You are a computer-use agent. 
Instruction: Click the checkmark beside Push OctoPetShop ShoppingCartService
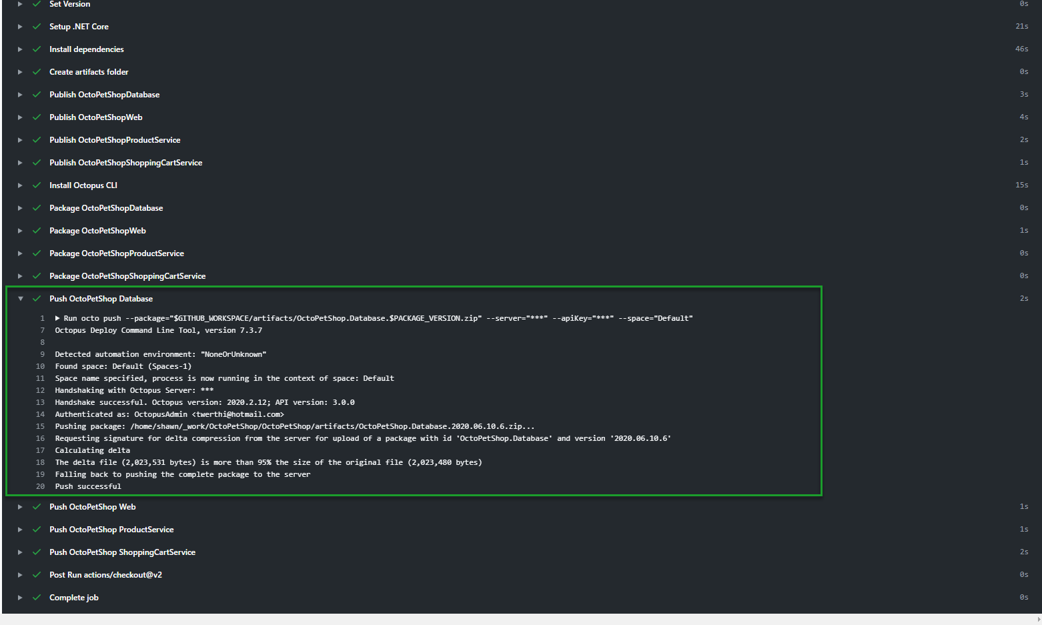click(37, 552)
